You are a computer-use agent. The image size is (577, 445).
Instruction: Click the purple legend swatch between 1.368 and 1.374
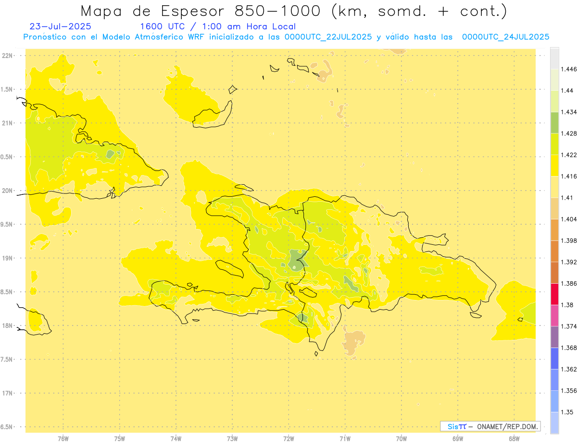[x=554, y=337]
